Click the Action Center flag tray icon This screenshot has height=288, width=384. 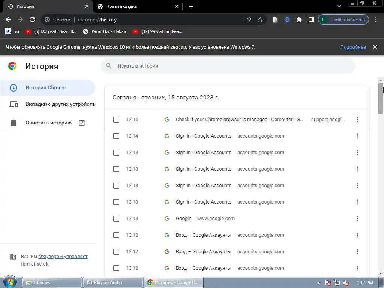(328, 283)
